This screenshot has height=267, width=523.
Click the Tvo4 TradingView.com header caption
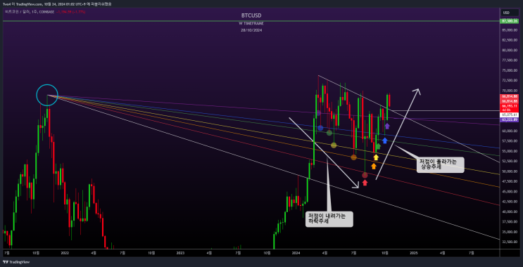point(56,4)
